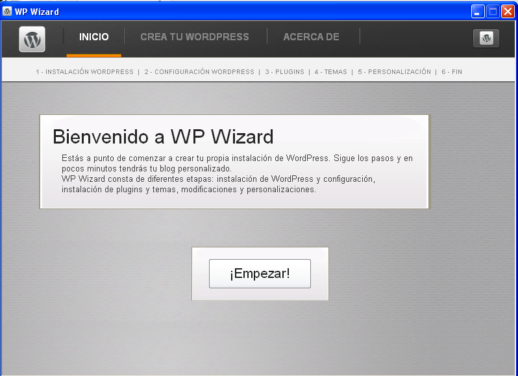518x376 pixels.
Task: Click the 'WP Wizard' window title text
Action: pyautogui.click(x=37, y=12)
